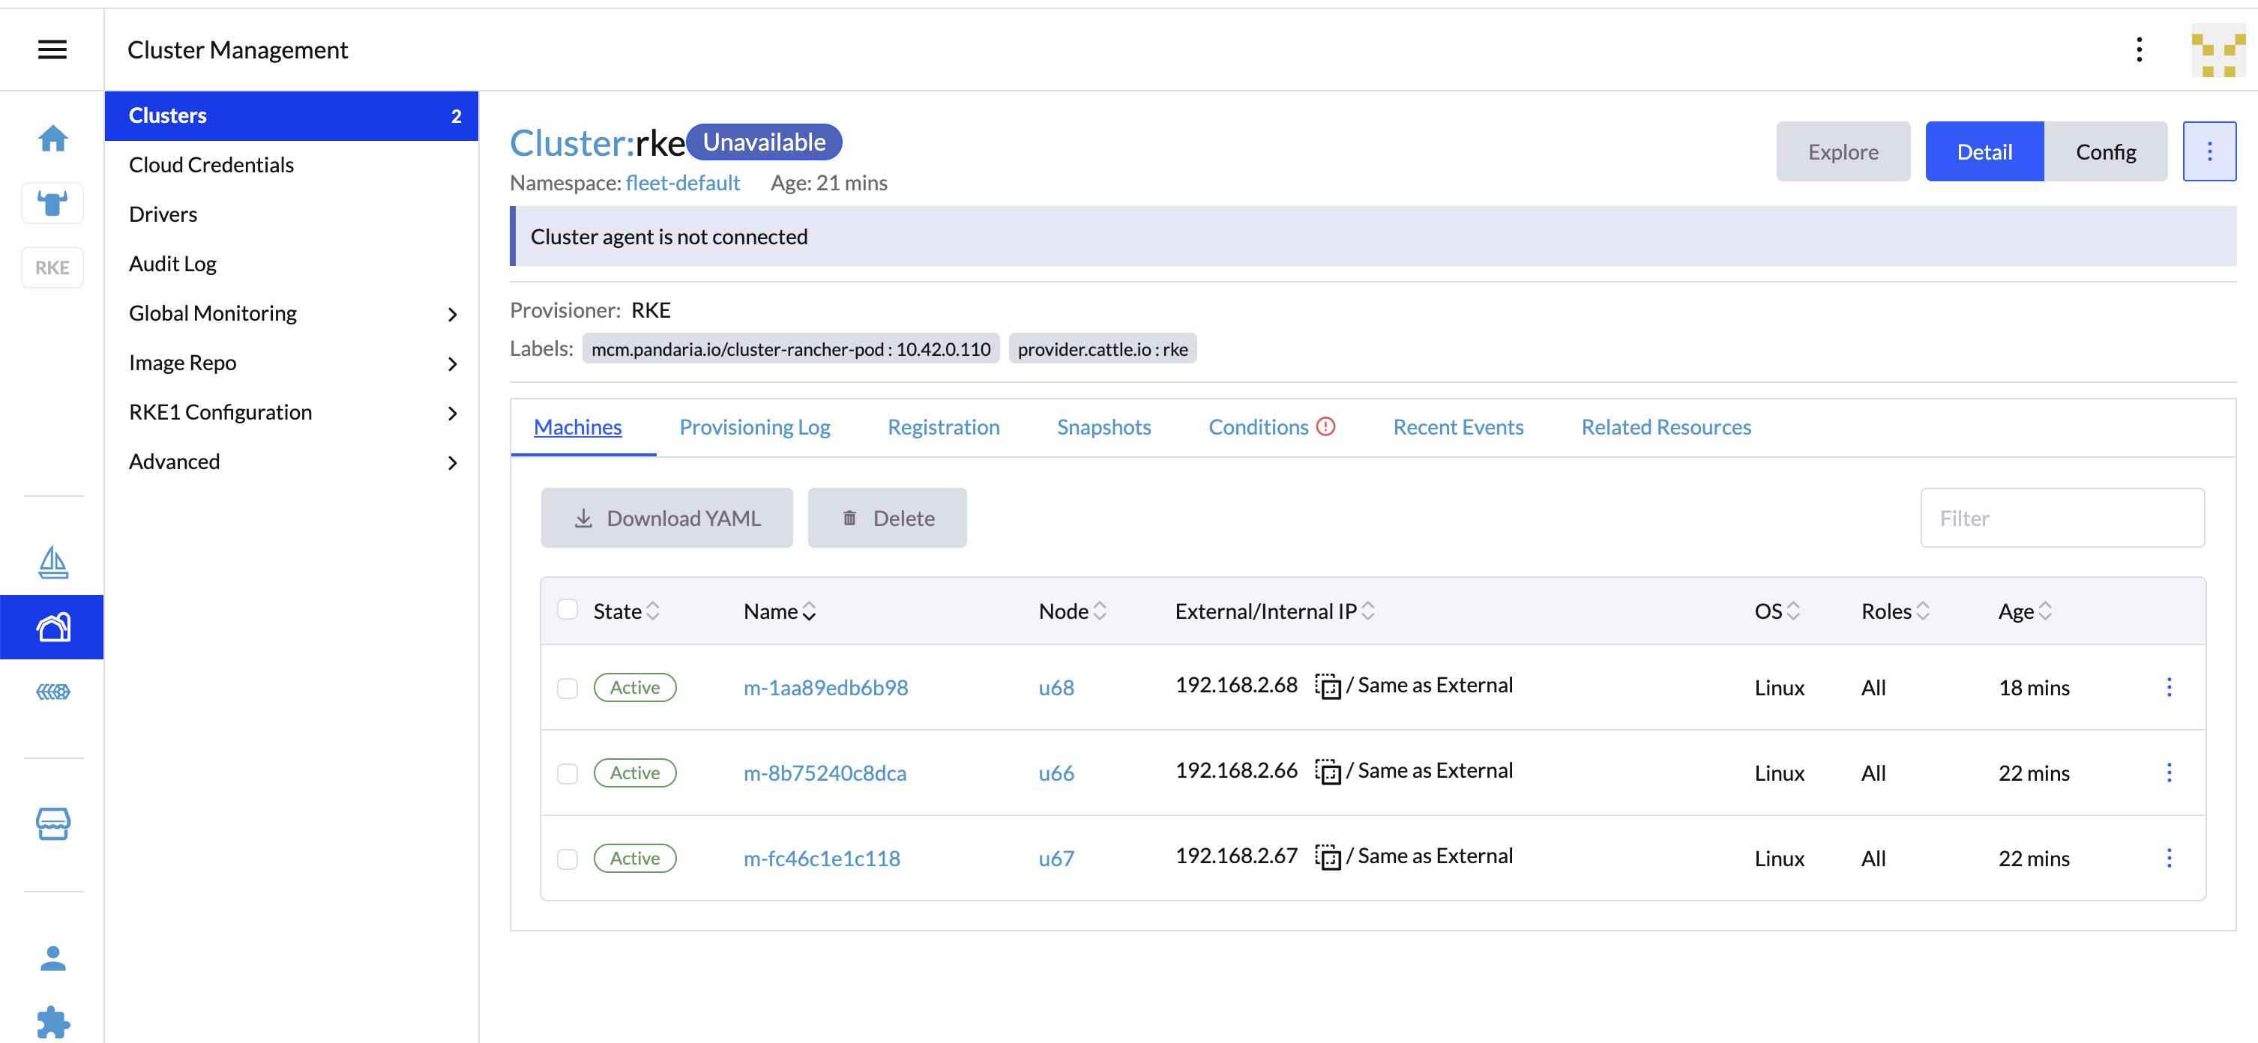The image size is (2258, 1043).
Task: Toggle the select-all machines checkbox
Action: click(567, 609)
